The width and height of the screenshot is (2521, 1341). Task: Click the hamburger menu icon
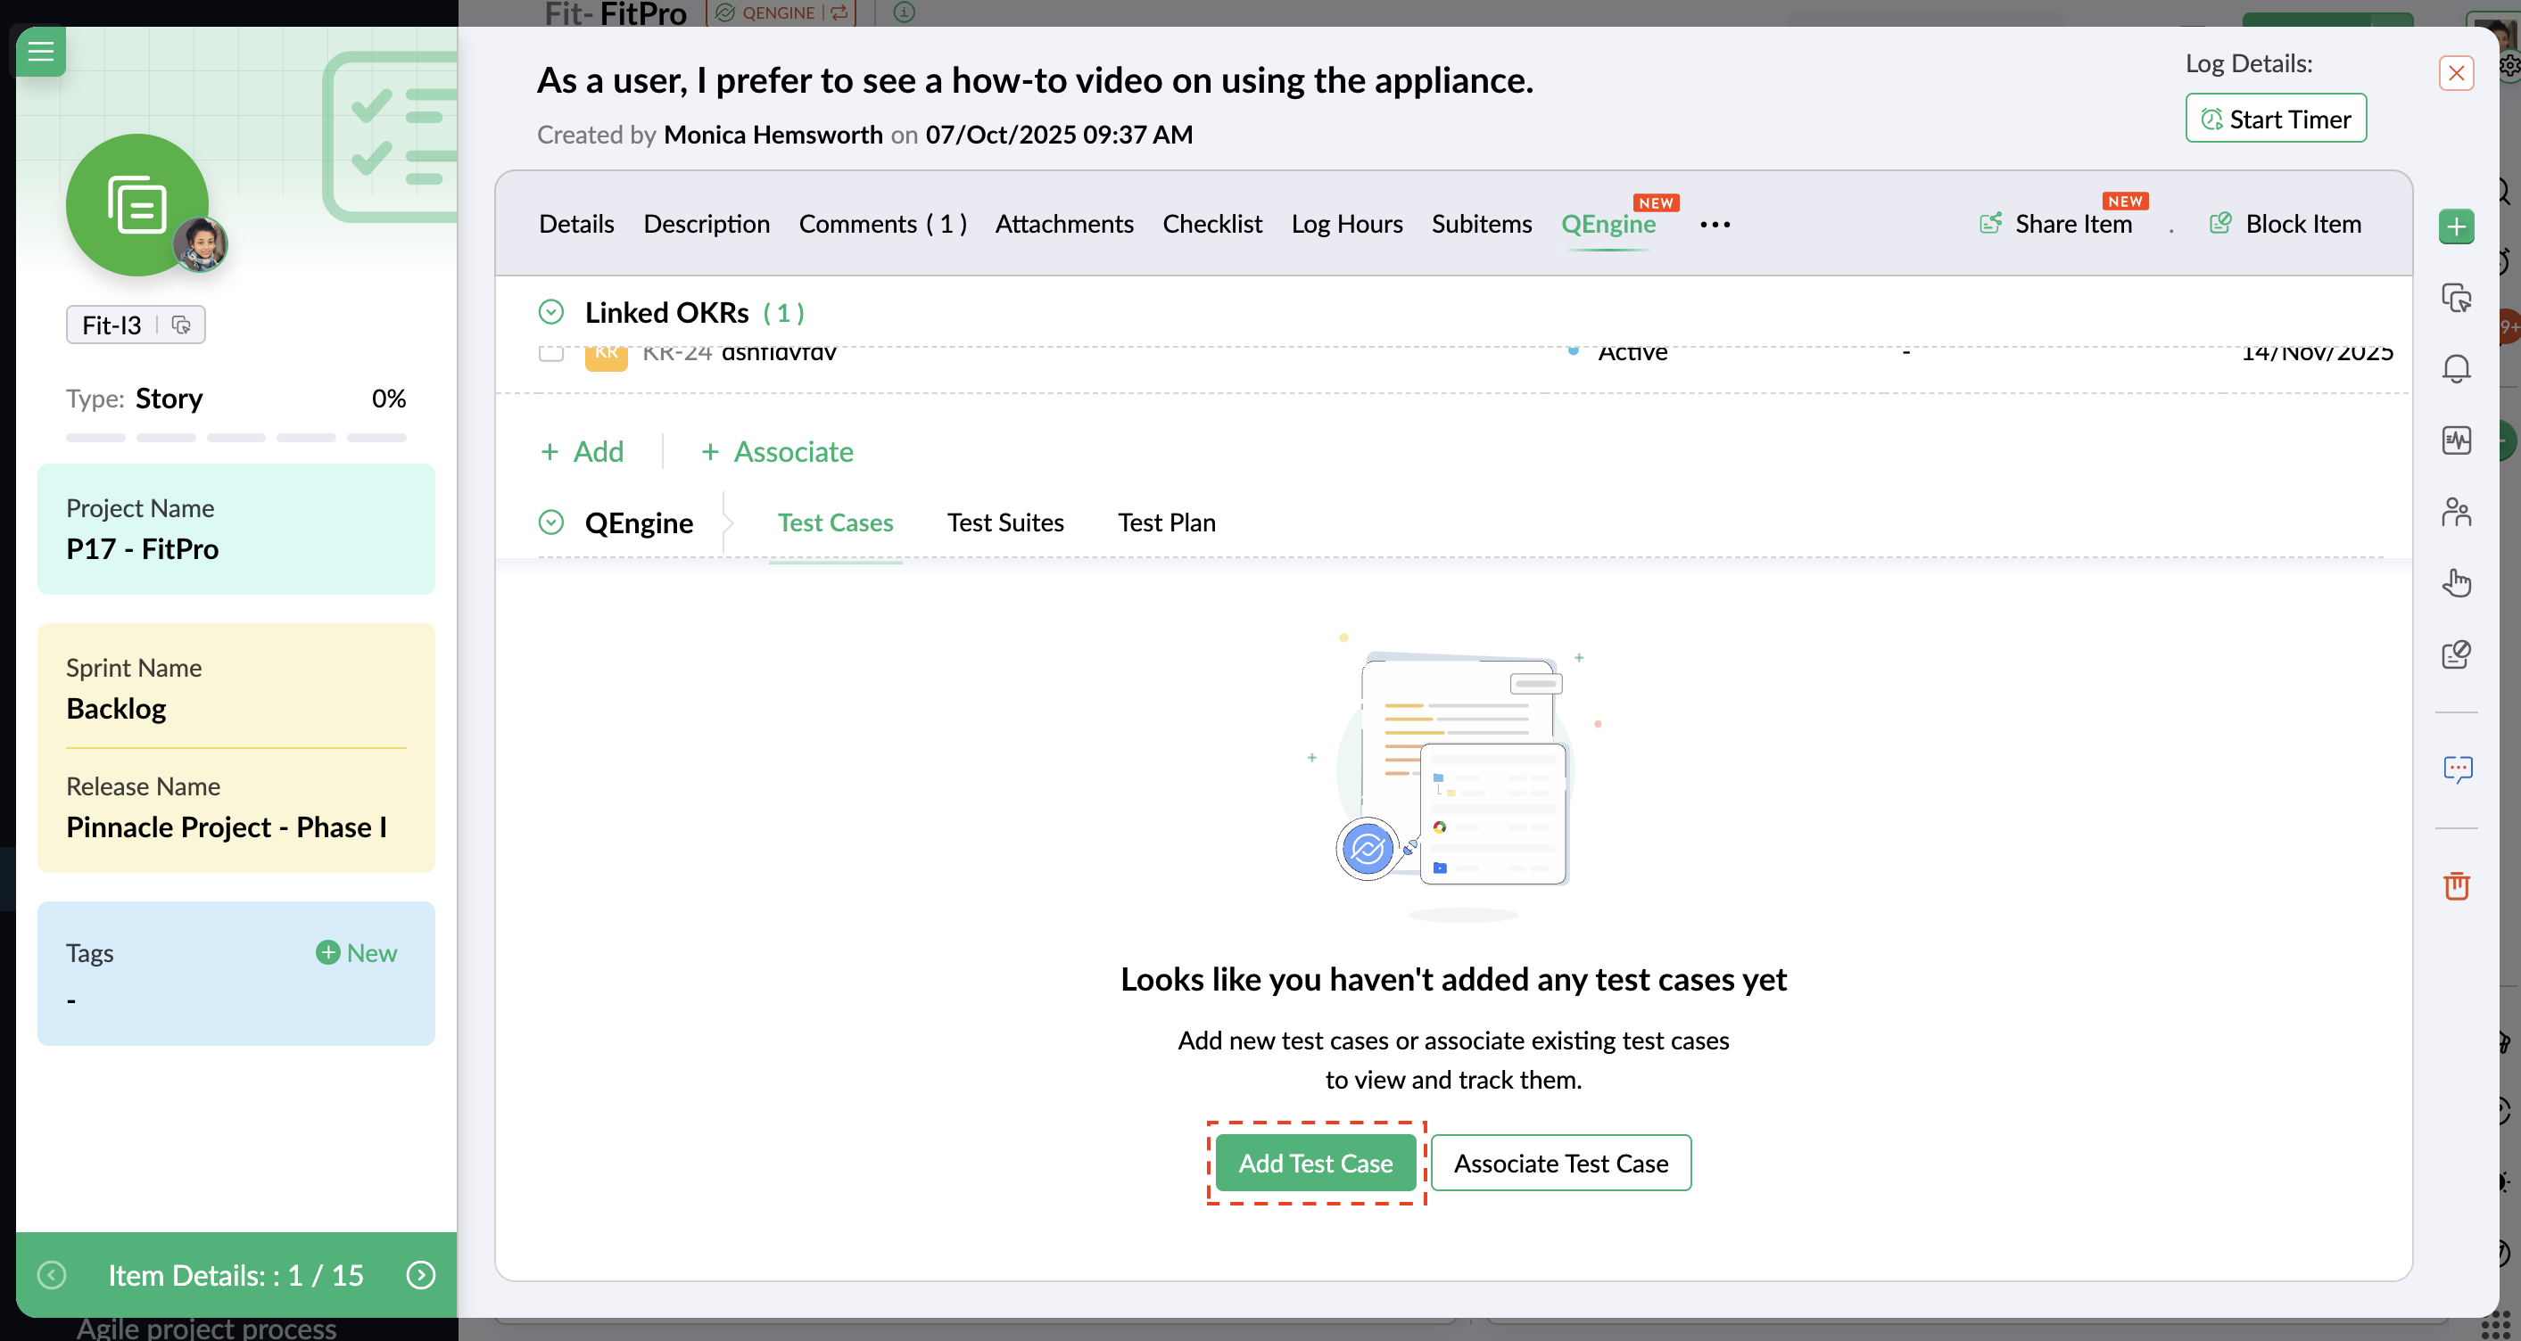(40, 51)
